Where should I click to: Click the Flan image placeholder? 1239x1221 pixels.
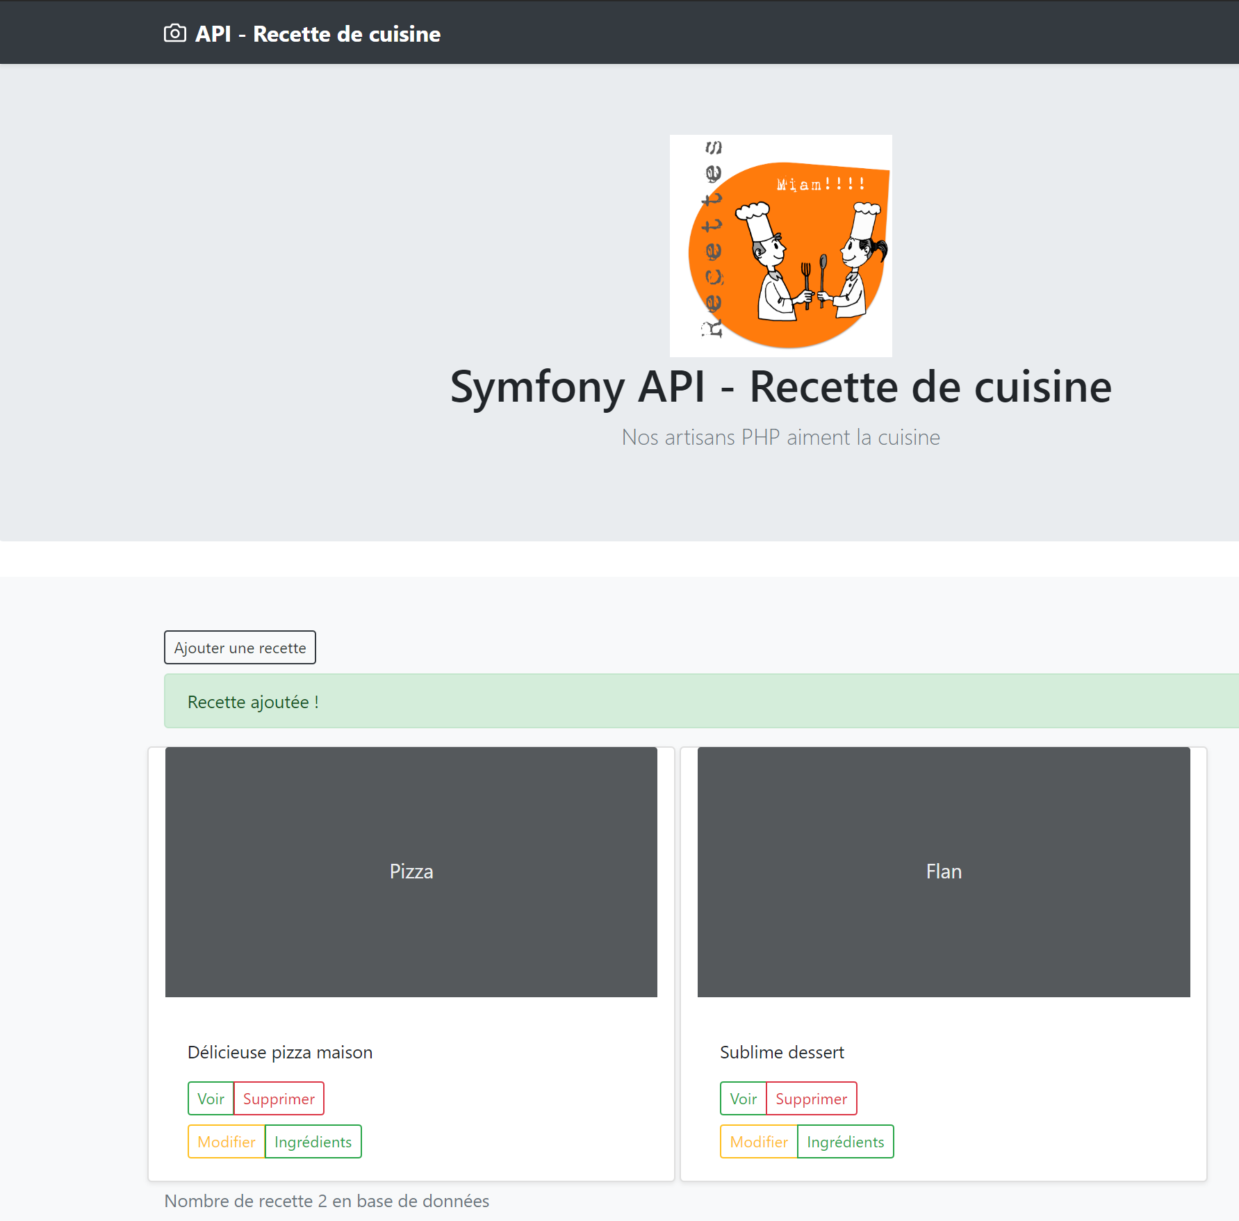tap(943, 871)
